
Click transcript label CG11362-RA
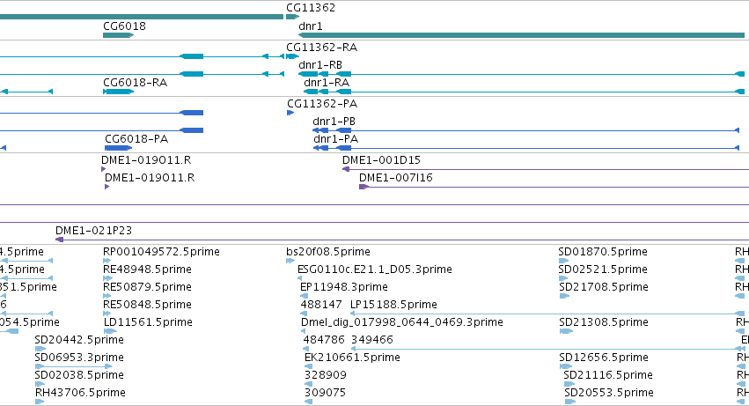[321, 47]
